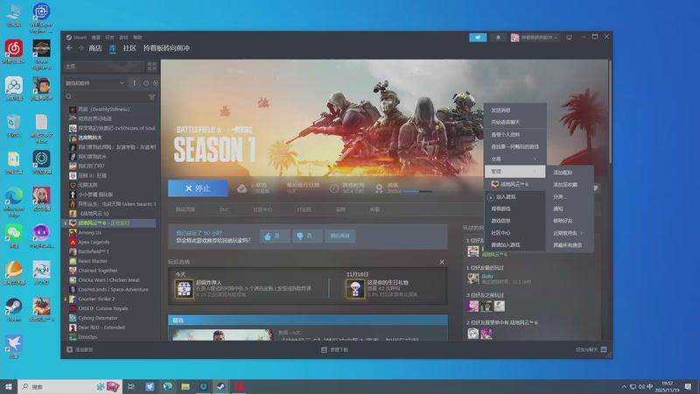Click 添加游戏 plus icon at bottom

[69, 349]
